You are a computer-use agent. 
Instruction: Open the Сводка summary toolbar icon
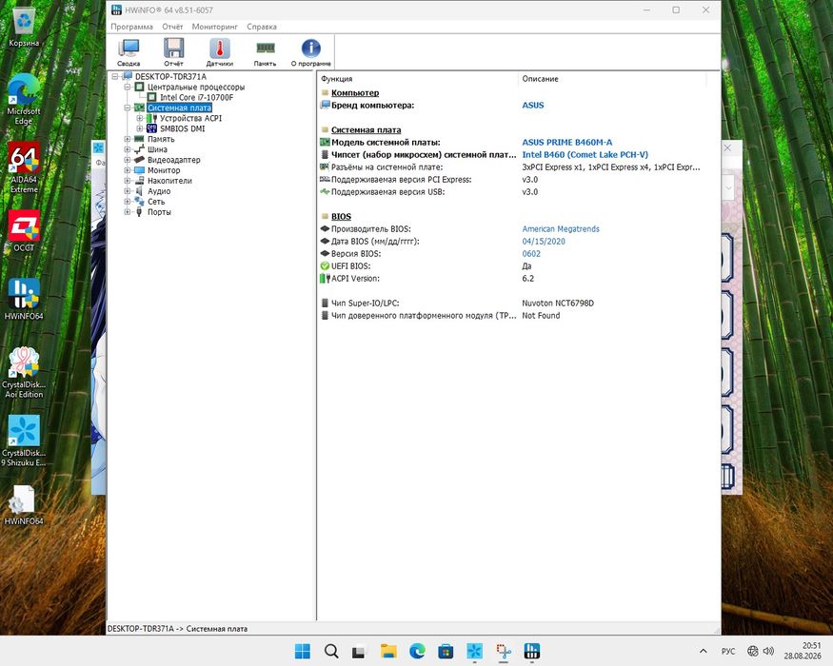click(129, 52)
